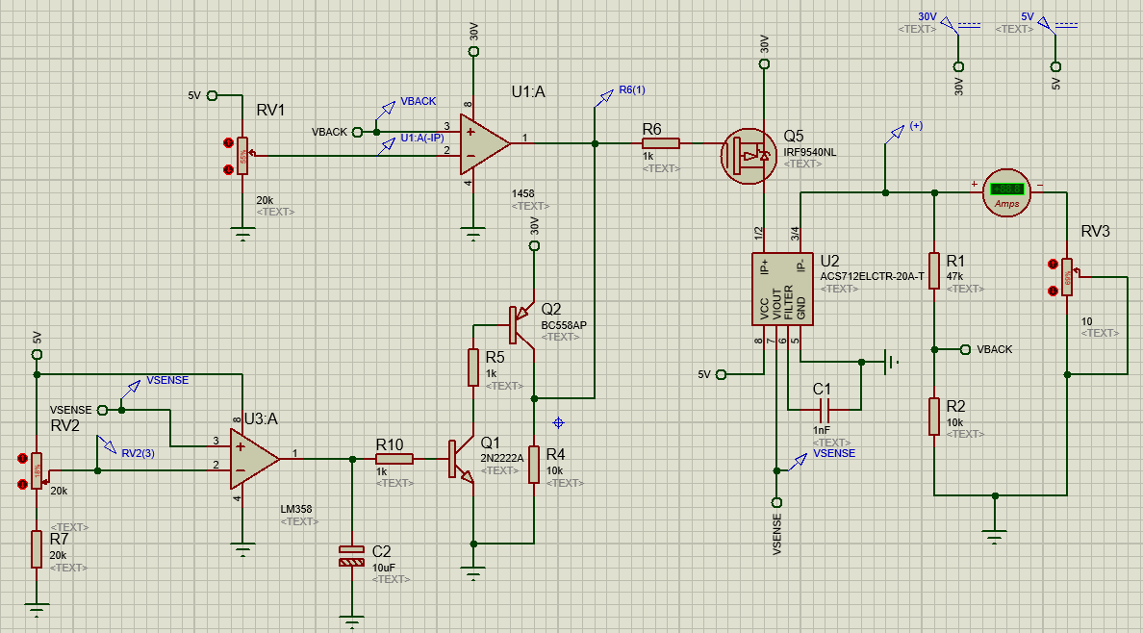Screen dimensions: 1143x633
Task: Click the RV3 potentiometer body
Action: click(1066, 277)
